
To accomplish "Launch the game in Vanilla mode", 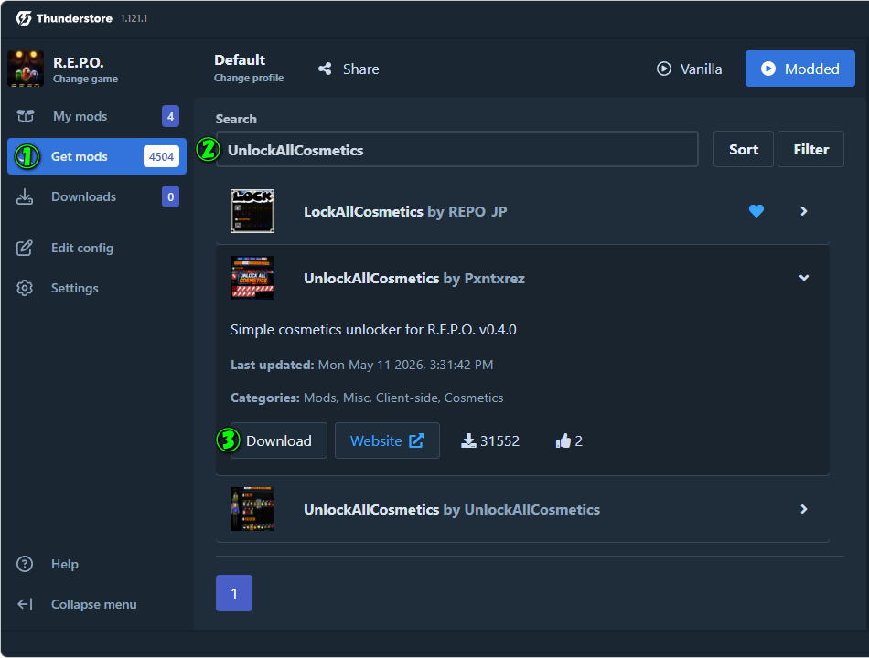I will (x=690, y=69).
